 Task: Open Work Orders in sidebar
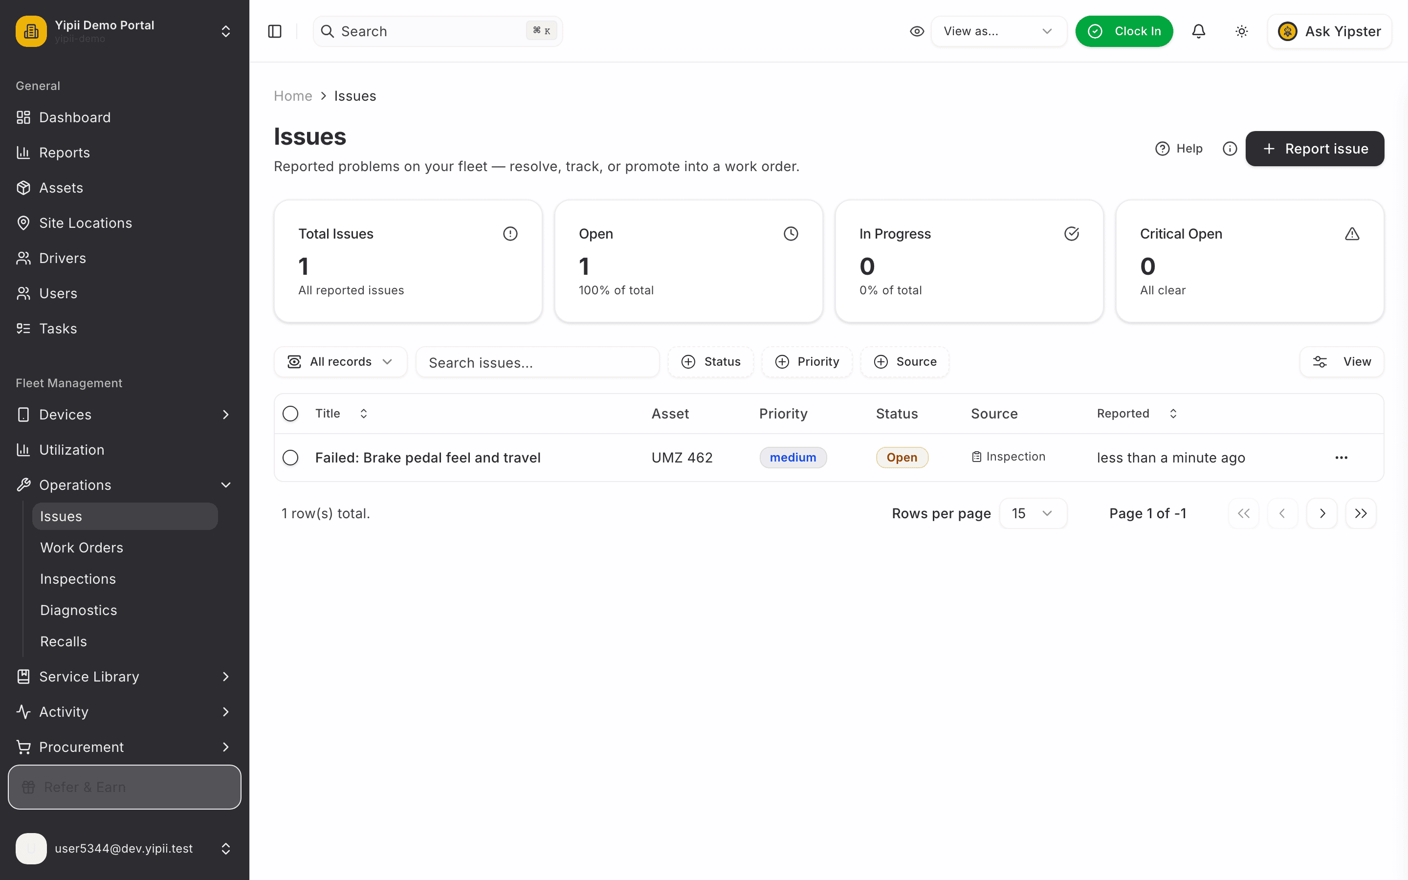tap(82, 548)
